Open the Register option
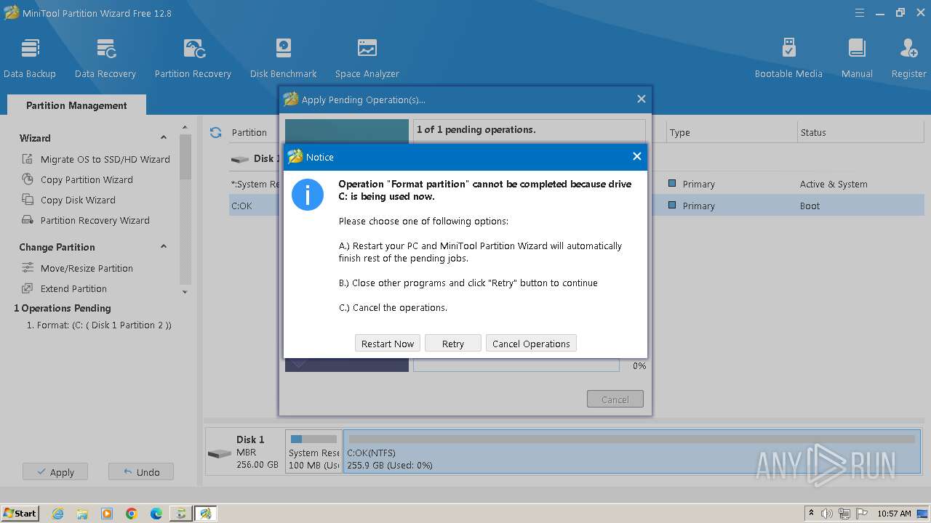The width and height of the screenshot is (931, 523). pyautogui.click(x=908, y=58)
